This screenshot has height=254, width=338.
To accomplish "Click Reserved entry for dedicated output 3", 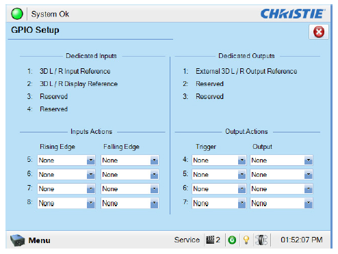I will click(x=209, y=96).
